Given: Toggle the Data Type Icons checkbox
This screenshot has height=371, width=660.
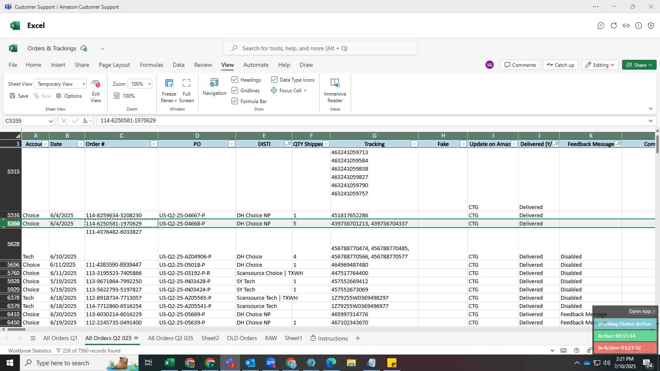Looking at the screenshot, I should pyautogui.click(x=274, y=80).
